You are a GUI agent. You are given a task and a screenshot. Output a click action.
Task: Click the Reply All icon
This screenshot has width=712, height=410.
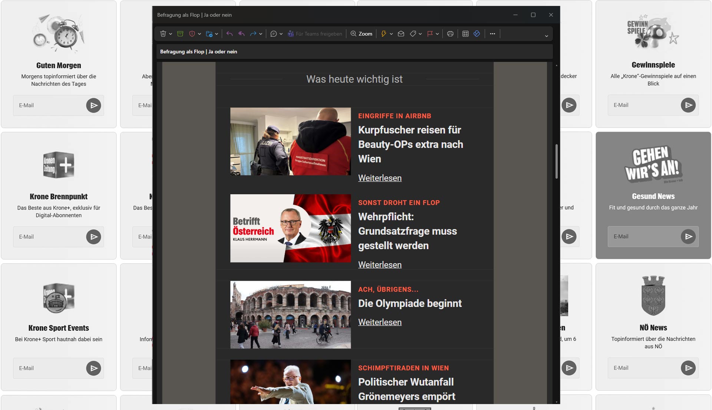[241, 34]
